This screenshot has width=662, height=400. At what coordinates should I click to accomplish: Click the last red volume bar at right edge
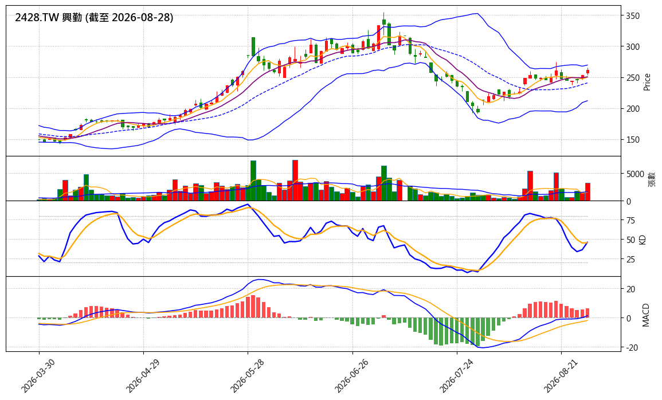[587, 191]
